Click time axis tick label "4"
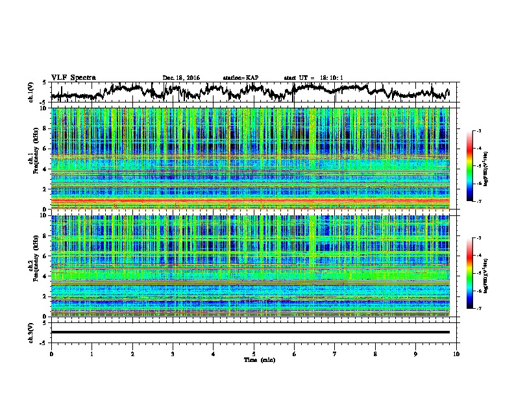Screen dimensions: 514x397 coord(214,354)
